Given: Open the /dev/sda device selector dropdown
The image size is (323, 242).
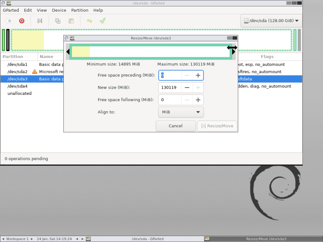Looking at the screenshot, I should [x=271, y=21].
